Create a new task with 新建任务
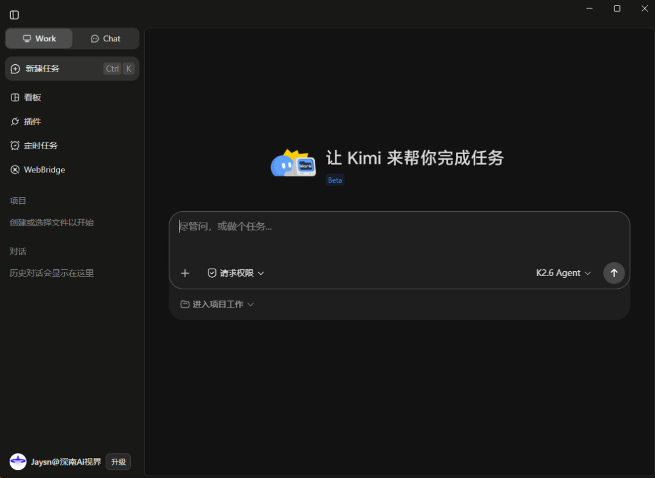Image resolution: width=655 pixels, height=478 pixels. (x=72, y=69)
